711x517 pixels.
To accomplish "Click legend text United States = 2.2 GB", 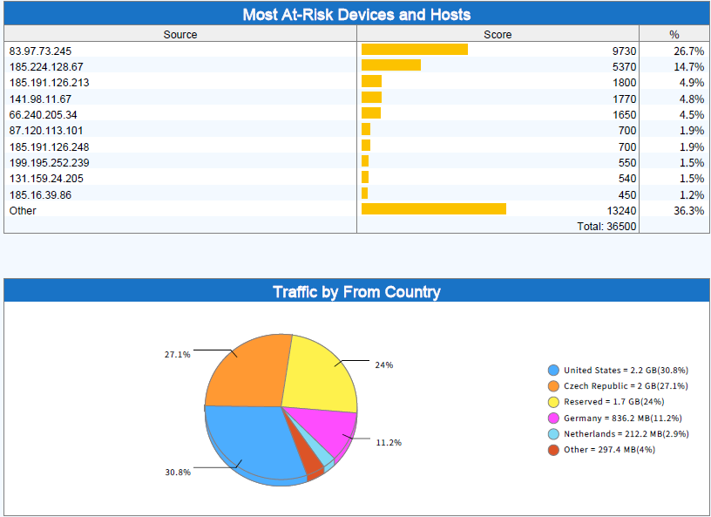I will [x=626, y=370].
